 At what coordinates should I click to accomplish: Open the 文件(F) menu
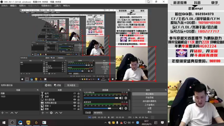pyautogui.click(x=4, y=6)
